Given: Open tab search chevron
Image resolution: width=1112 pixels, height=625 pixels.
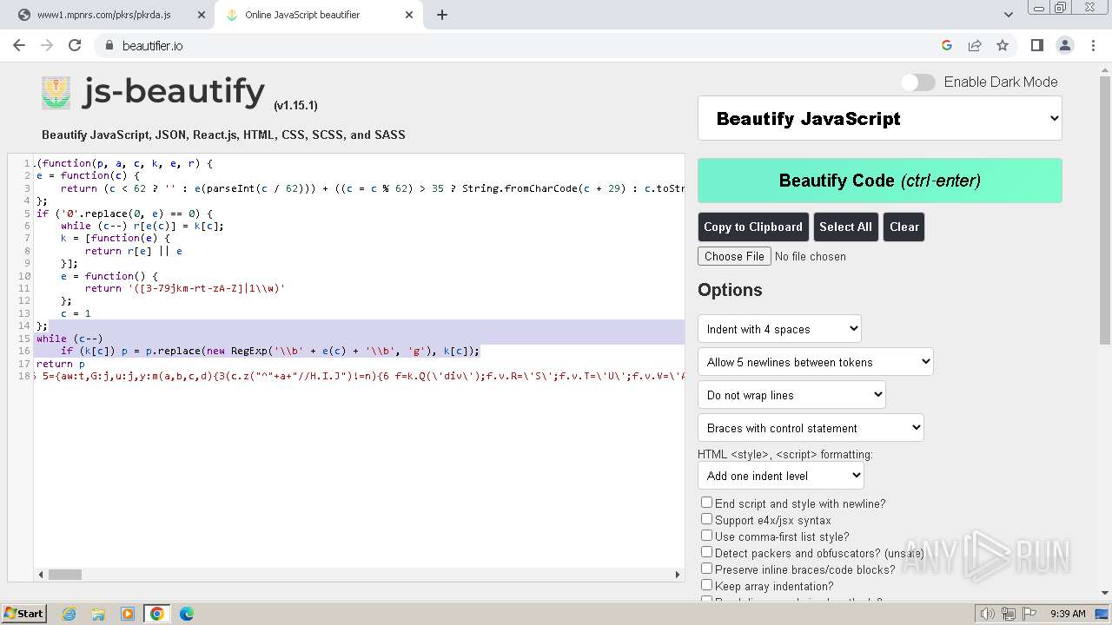Looking at the screenshot, I should (x=1009, y=15).
